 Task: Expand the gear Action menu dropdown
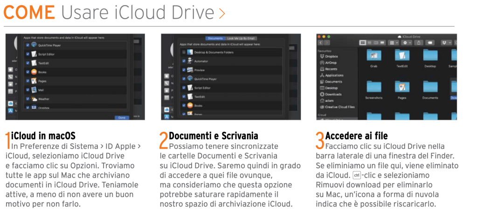[406, 42]
